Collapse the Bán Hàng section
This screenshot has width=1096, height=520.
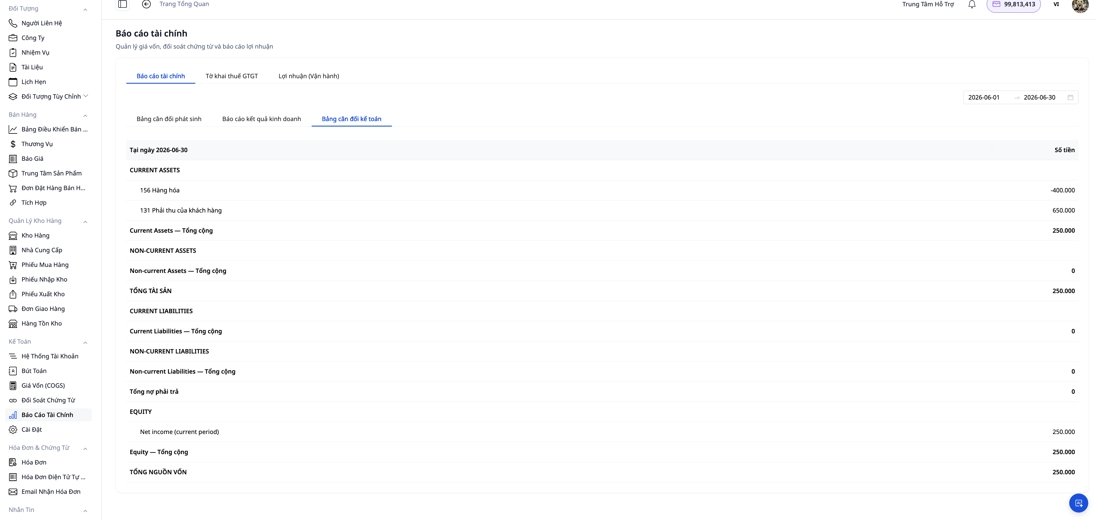pos(85,115)
